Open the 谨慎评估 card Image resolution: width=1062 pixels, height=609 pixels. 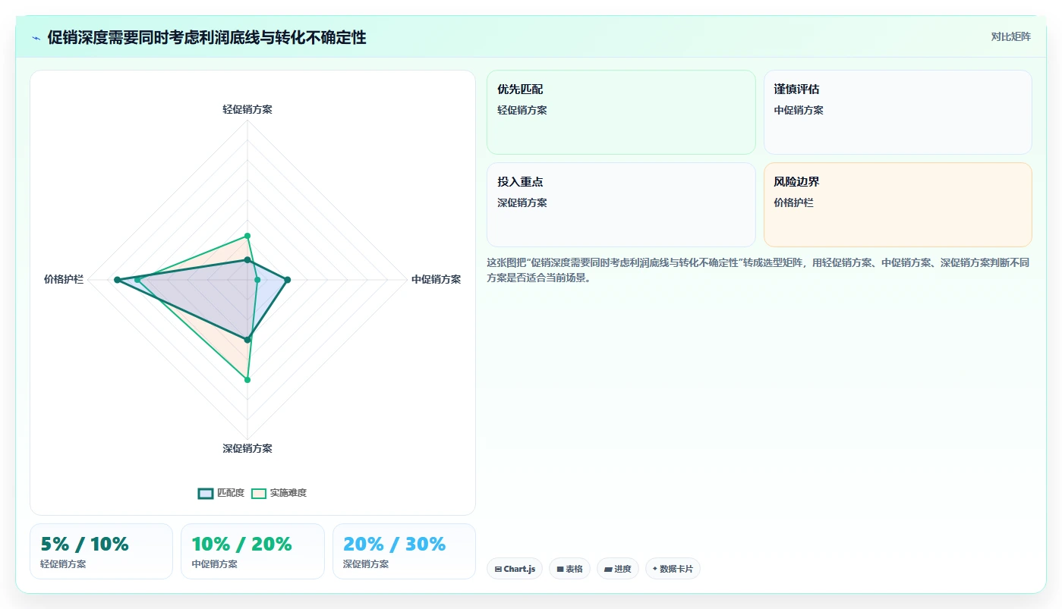coord(898,112)
